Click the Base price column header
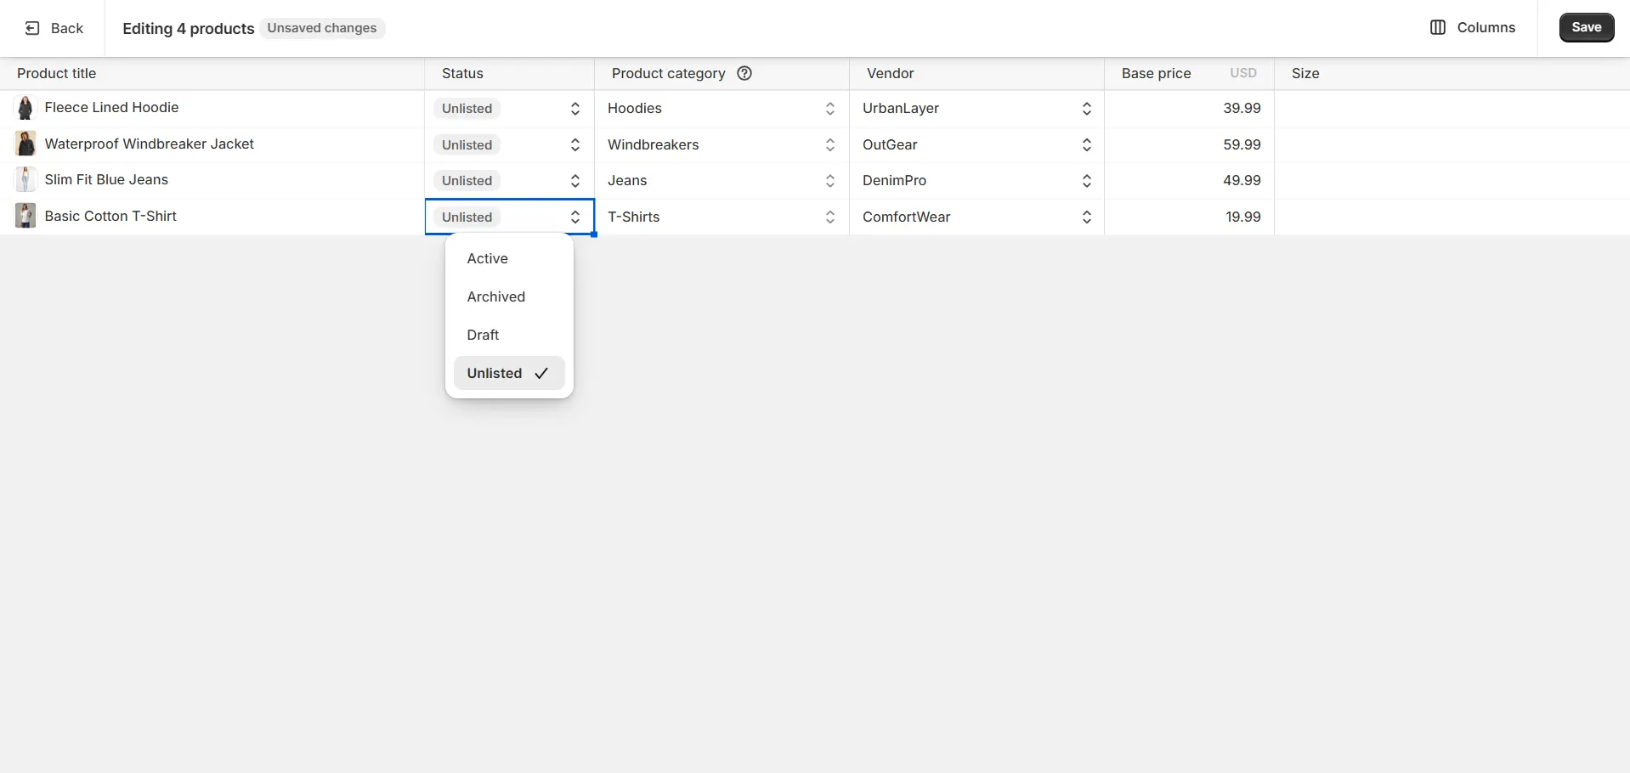Image resolution: width=1630 pixels, height=773 pixels. (x=1156, y=73)
